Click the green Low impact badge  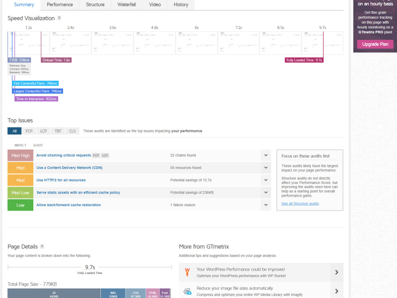pos(21,205)
